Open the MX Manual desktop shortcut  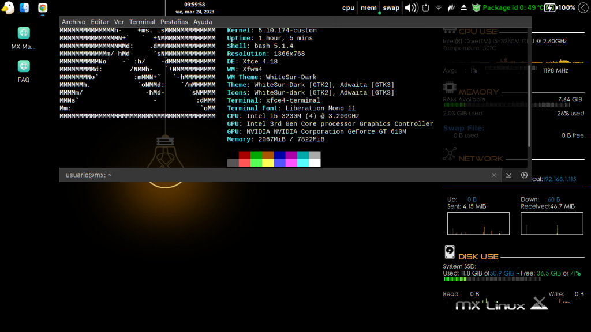tap(24, 33)
